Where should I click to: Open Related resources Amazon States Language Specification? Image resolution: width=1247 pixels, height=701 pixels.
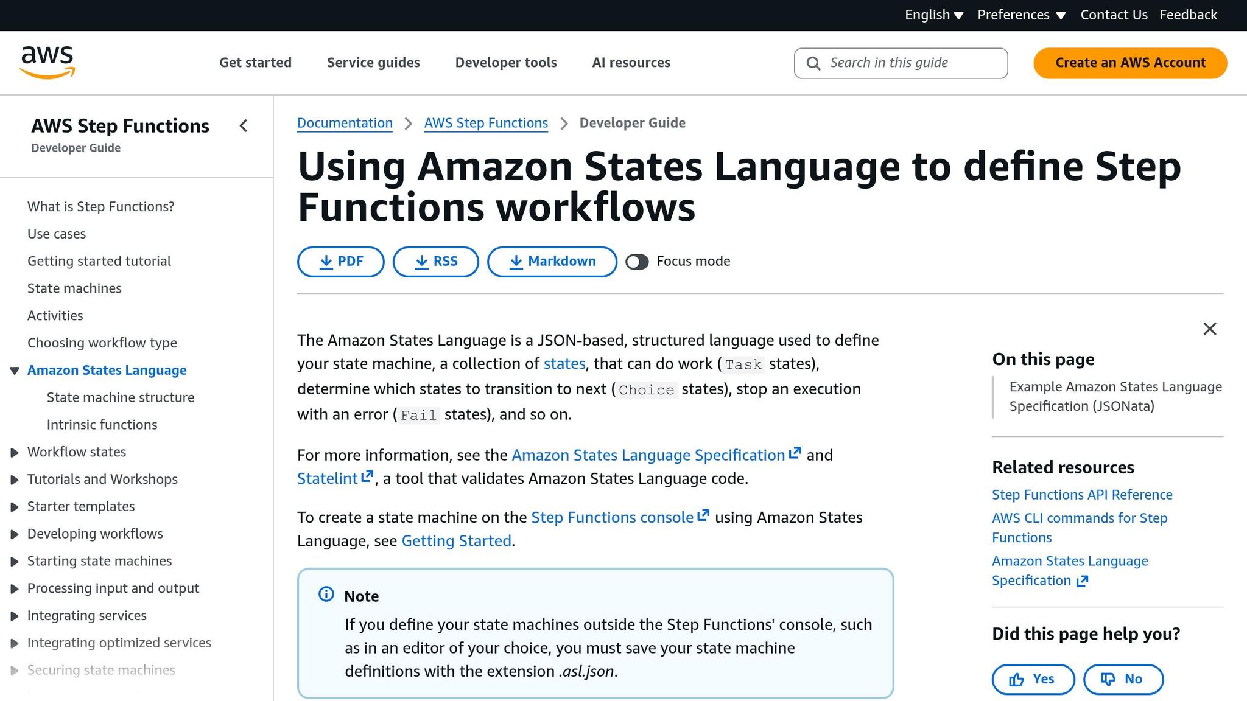[1070, 571]
